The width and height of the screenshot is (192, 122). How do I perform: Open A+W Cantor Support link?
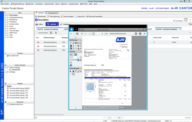[162, 8]
